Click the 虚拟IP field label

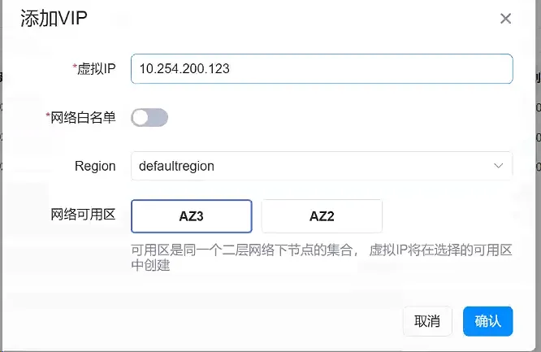pos(97,69)
